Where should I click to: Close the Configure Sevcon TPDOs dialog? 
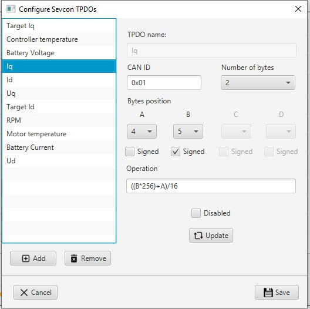click(298, 9)
